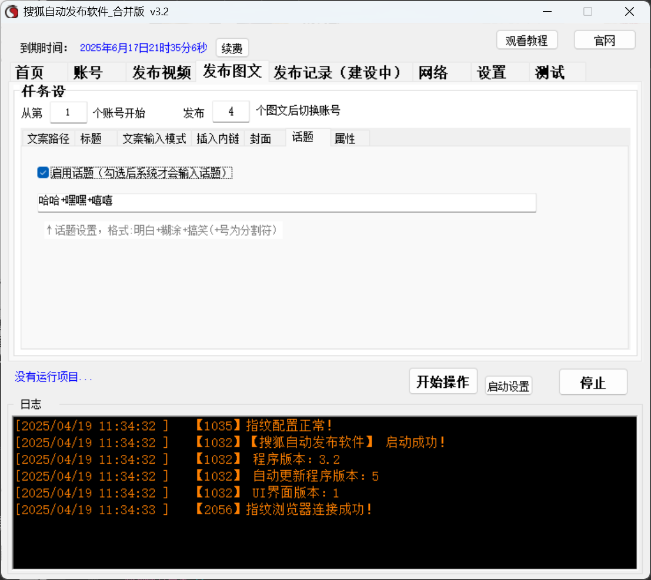The image size is (651, 580).
Task: Click the Sohu app logo icon in title bar
Action: point(12,12)
